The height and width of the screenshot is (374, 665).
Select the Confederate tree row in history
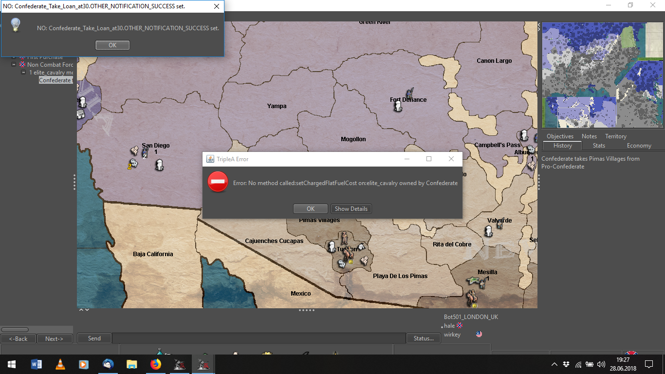56,80
